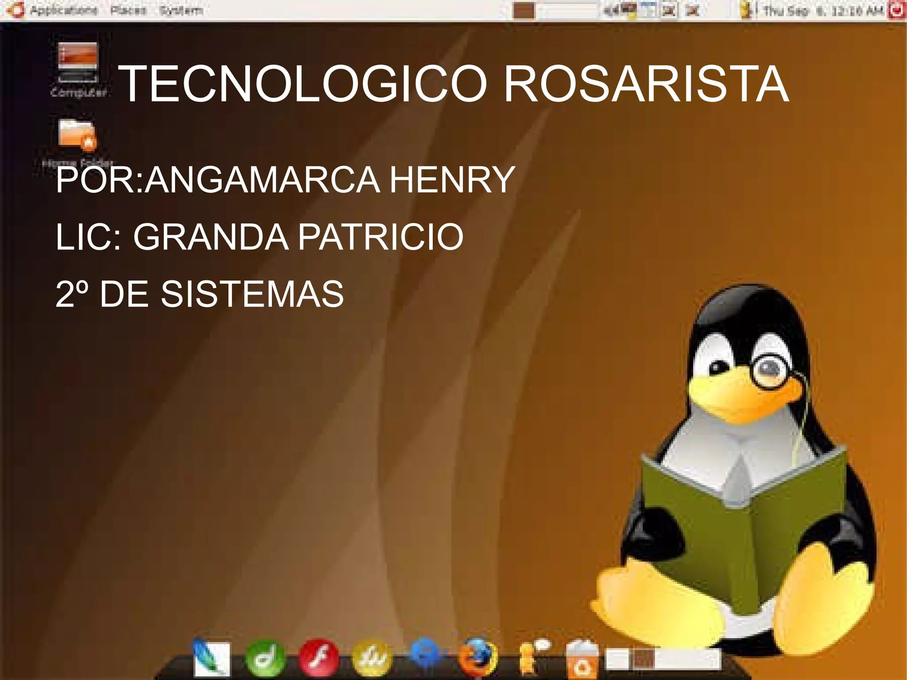Launch red Flash dock icon
907x680 pixels.
tap(318, 658)
